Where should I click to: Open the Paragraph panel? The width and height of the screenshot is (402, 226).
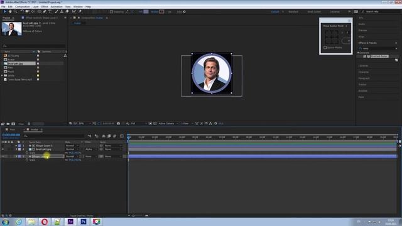364,78
